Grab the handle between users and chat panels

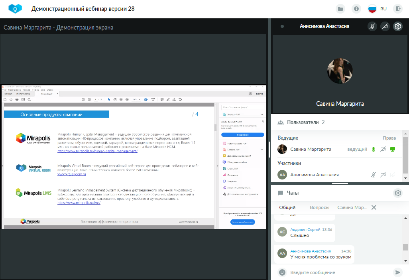(x=340, y=183)
